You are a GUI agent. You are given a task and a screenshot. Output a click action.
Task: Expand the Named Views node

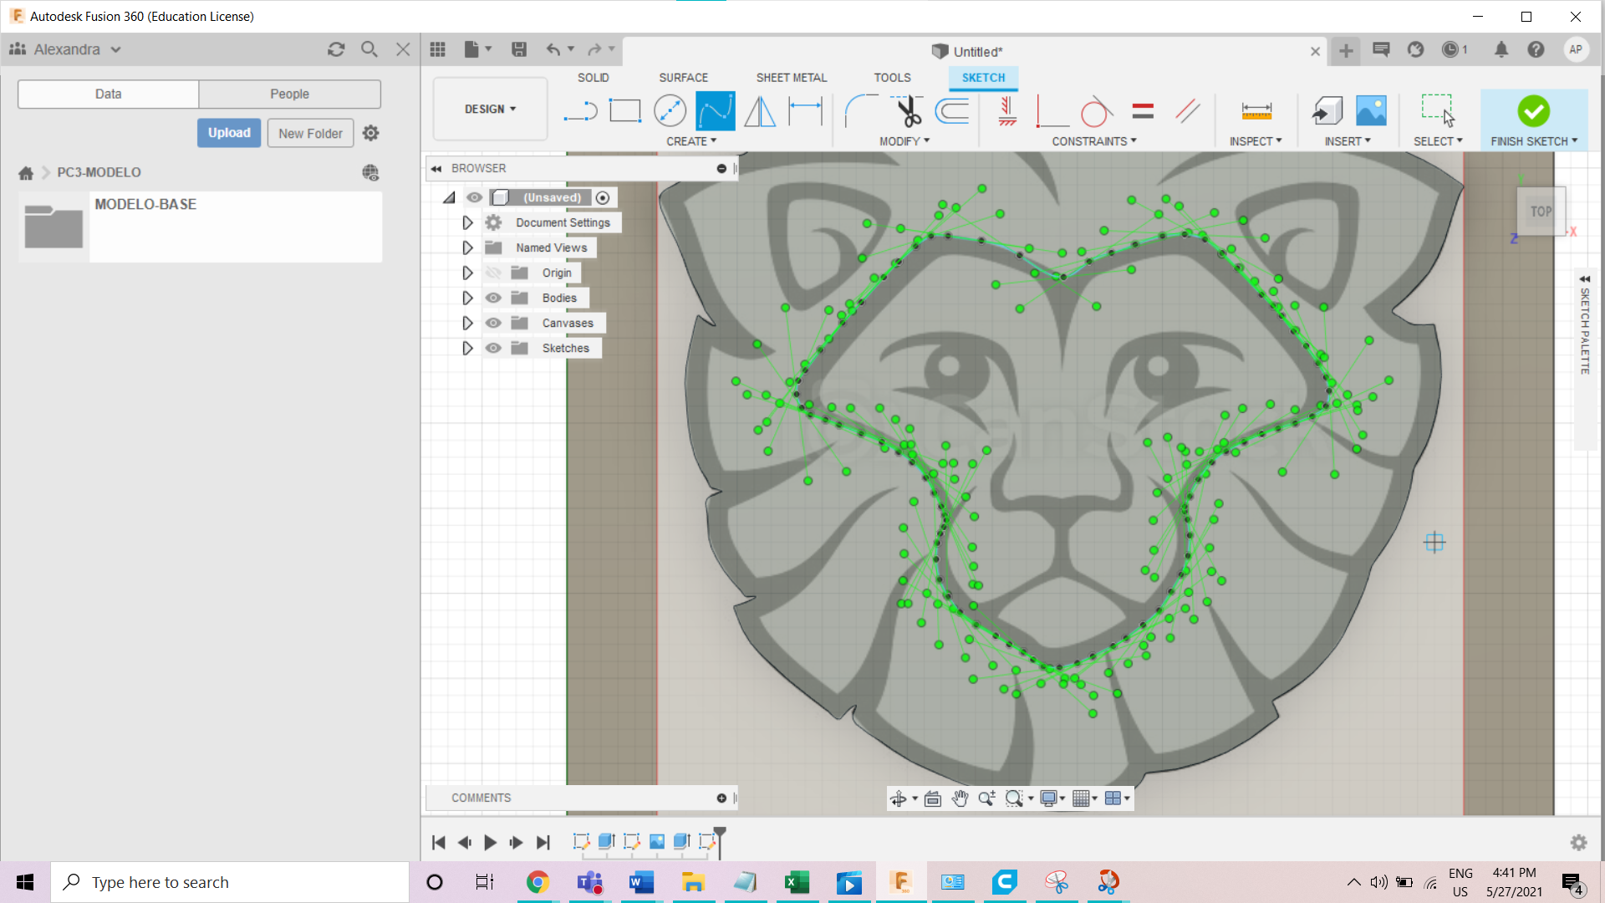point(467,248)
